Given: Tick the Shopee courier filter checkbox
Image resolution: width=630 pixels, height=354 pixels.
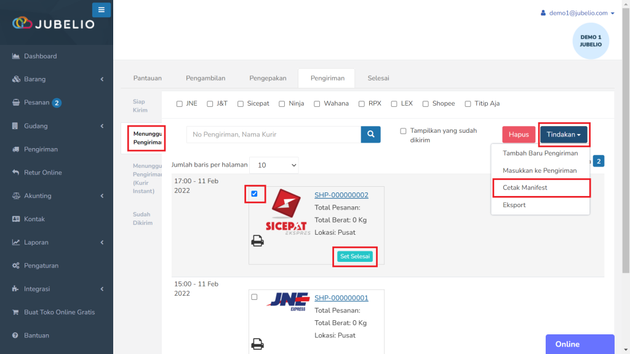Looking at the screenshot, I should pos(426,104).
